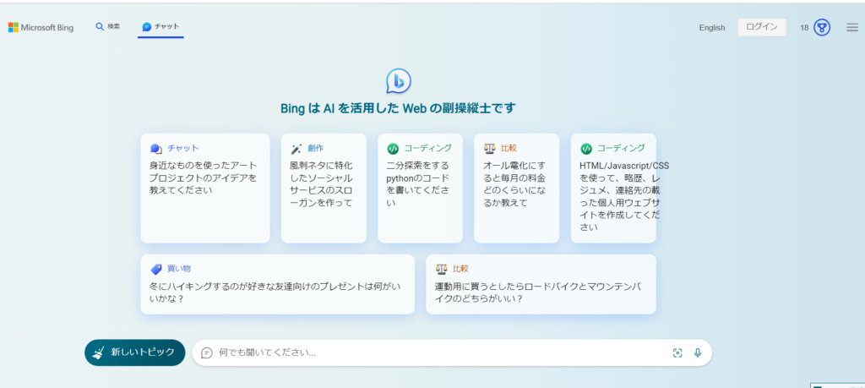Image resolution: width=865 pixels, height=388 pixels.
Task: Click the broom icon in 新しいトピック
Action: coord(99,352)
